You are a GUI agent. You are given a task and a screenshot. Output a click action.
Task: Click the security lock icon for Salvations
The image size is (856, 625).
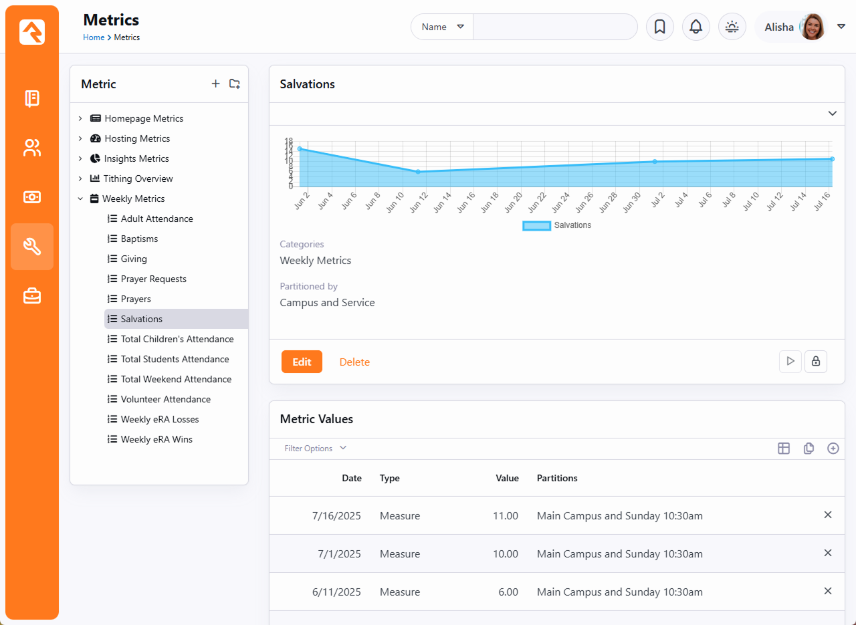tap(815, 362)
